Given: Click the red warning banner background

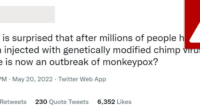Looking at the screenshot, I should point(192,10).
